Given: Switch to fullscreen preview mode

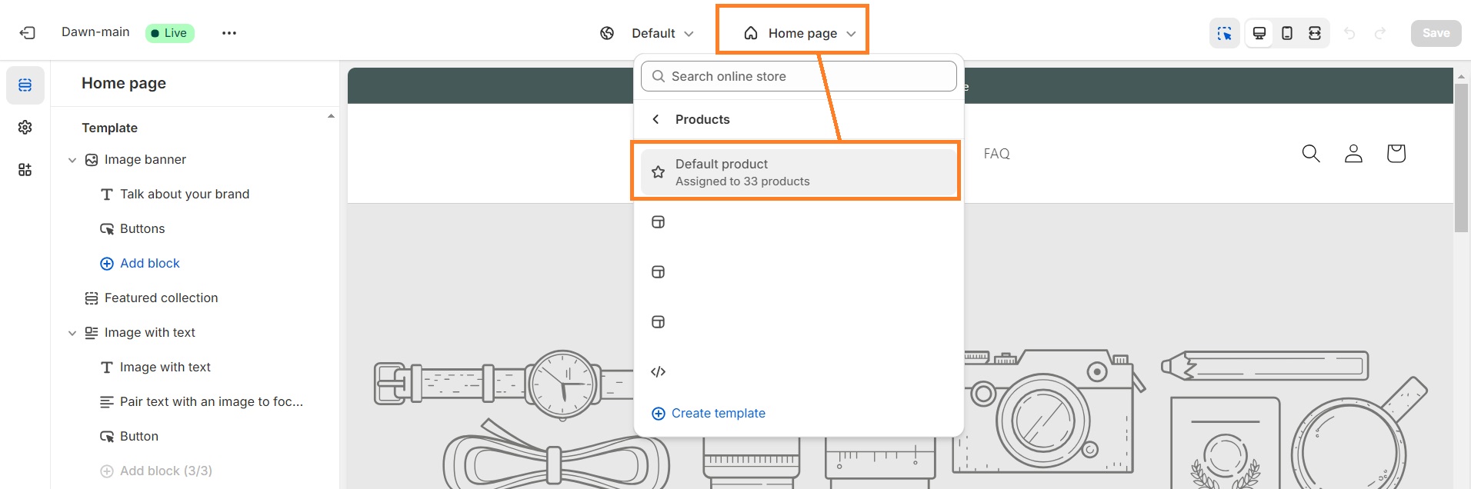Looking at the screenshot, I should click(x=1315, y=33).
